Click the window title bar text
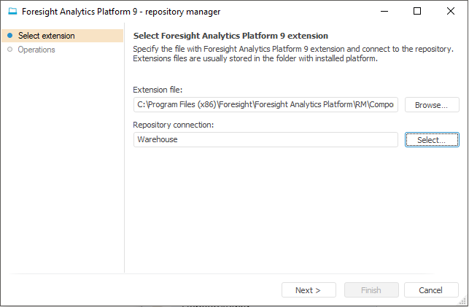469x307 pixels. pos(121,12)
